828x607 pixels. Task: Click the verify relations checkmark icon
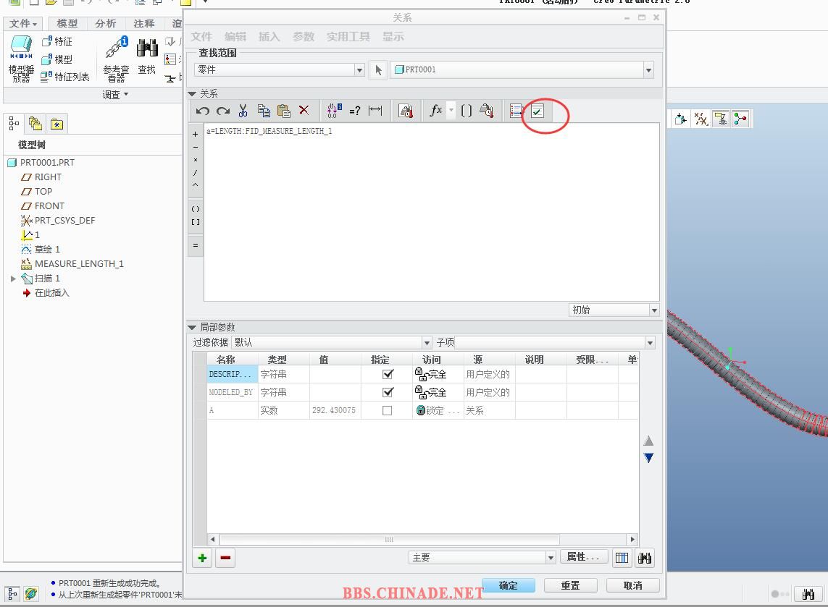point(538,111)
